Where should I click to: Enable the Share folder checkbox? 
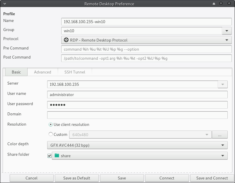pyautogui.click(x=50, y=156)
